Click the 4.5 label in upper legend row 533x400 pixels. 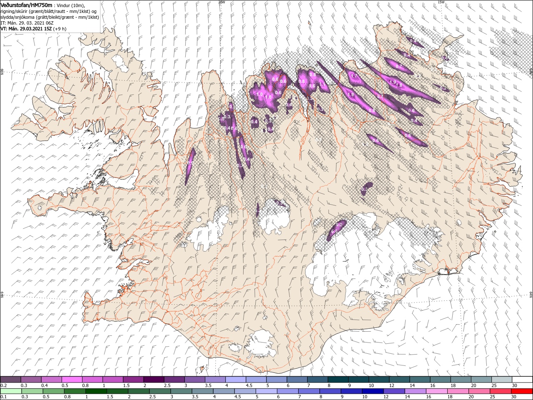click(x=249, y=385)
